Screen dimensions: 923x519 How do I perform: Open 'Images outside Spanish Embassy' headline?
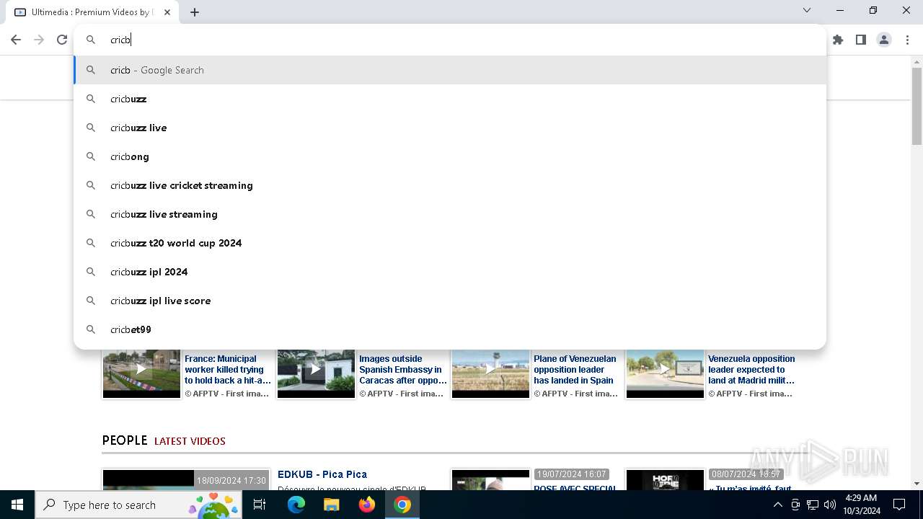coord(403,370)
